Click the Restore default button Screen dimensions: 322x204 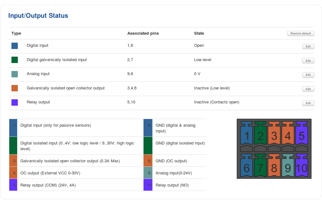(x=300, y=33)
